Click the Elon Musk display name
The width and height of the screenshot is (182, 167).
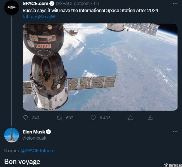(33, 132)
